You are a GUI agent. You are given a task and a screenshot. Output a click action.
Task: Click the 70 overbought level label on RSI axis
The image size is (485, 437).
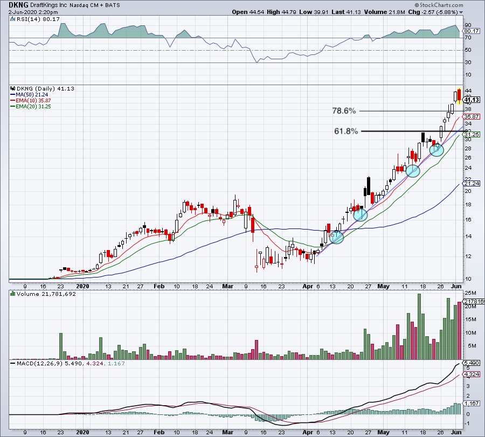coord(468,38)
